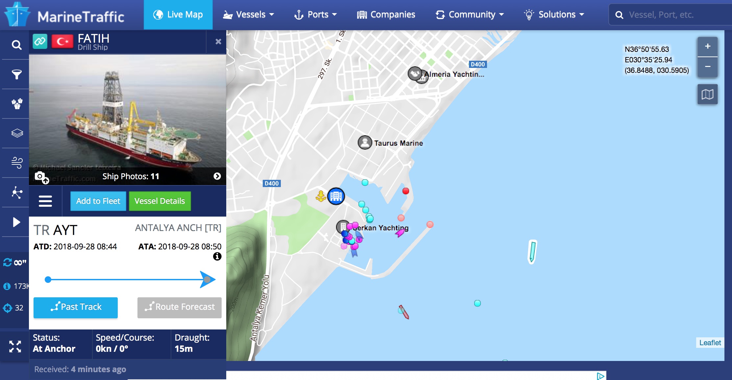This screenshot has width=732, height=380.
Task: Toggle the green link icon beside FATIH
Action: (x=40, y=41)
